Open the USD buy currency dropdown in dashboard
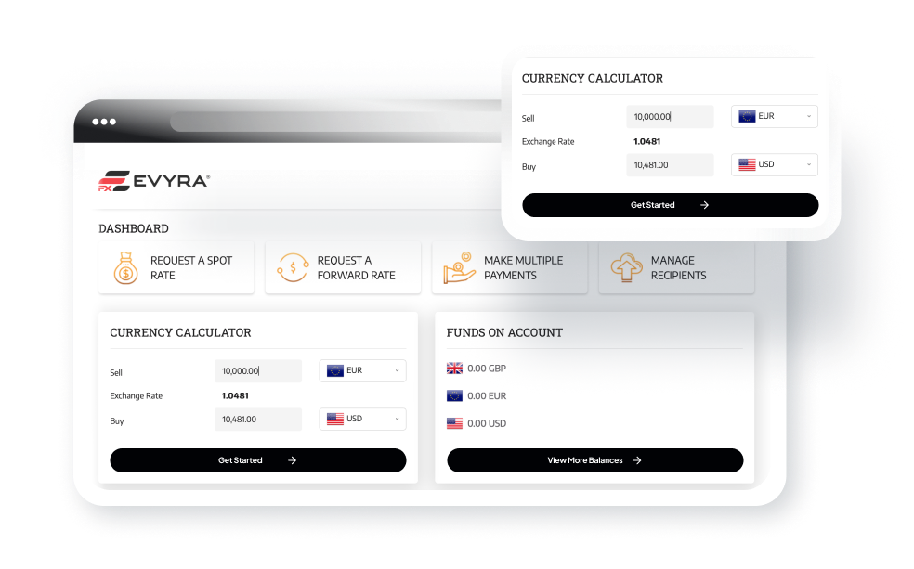Screen dimensions: 914x569 [x=362, y=419]
